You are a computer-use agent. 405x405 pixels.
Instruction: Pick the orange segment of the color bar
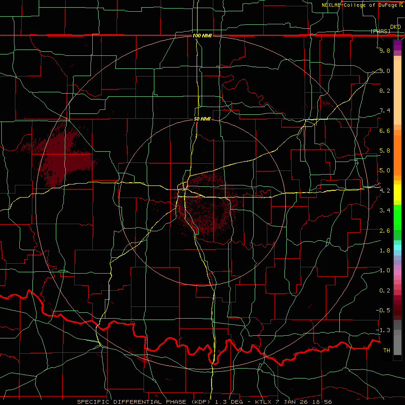pos(397,155)
